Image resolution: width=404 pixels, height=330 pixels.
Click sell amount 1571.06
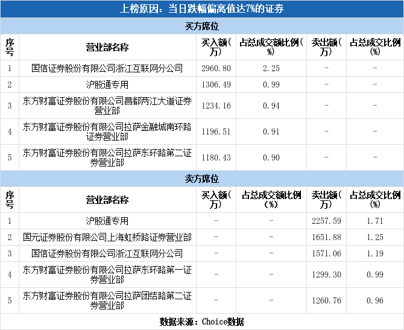[x=326, y=253]
